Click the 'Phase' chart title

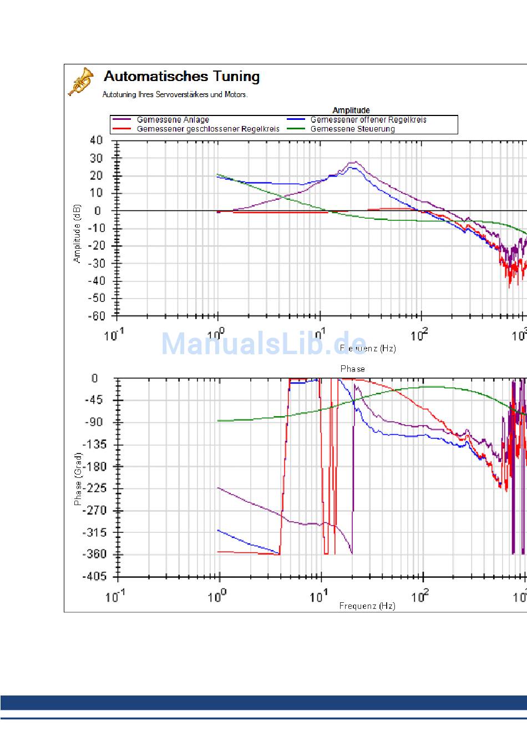[x=353, y=369]
